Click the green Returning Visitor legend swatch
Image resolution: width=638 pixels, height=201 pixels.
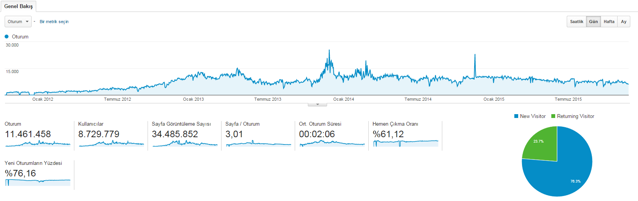[553, 116]
